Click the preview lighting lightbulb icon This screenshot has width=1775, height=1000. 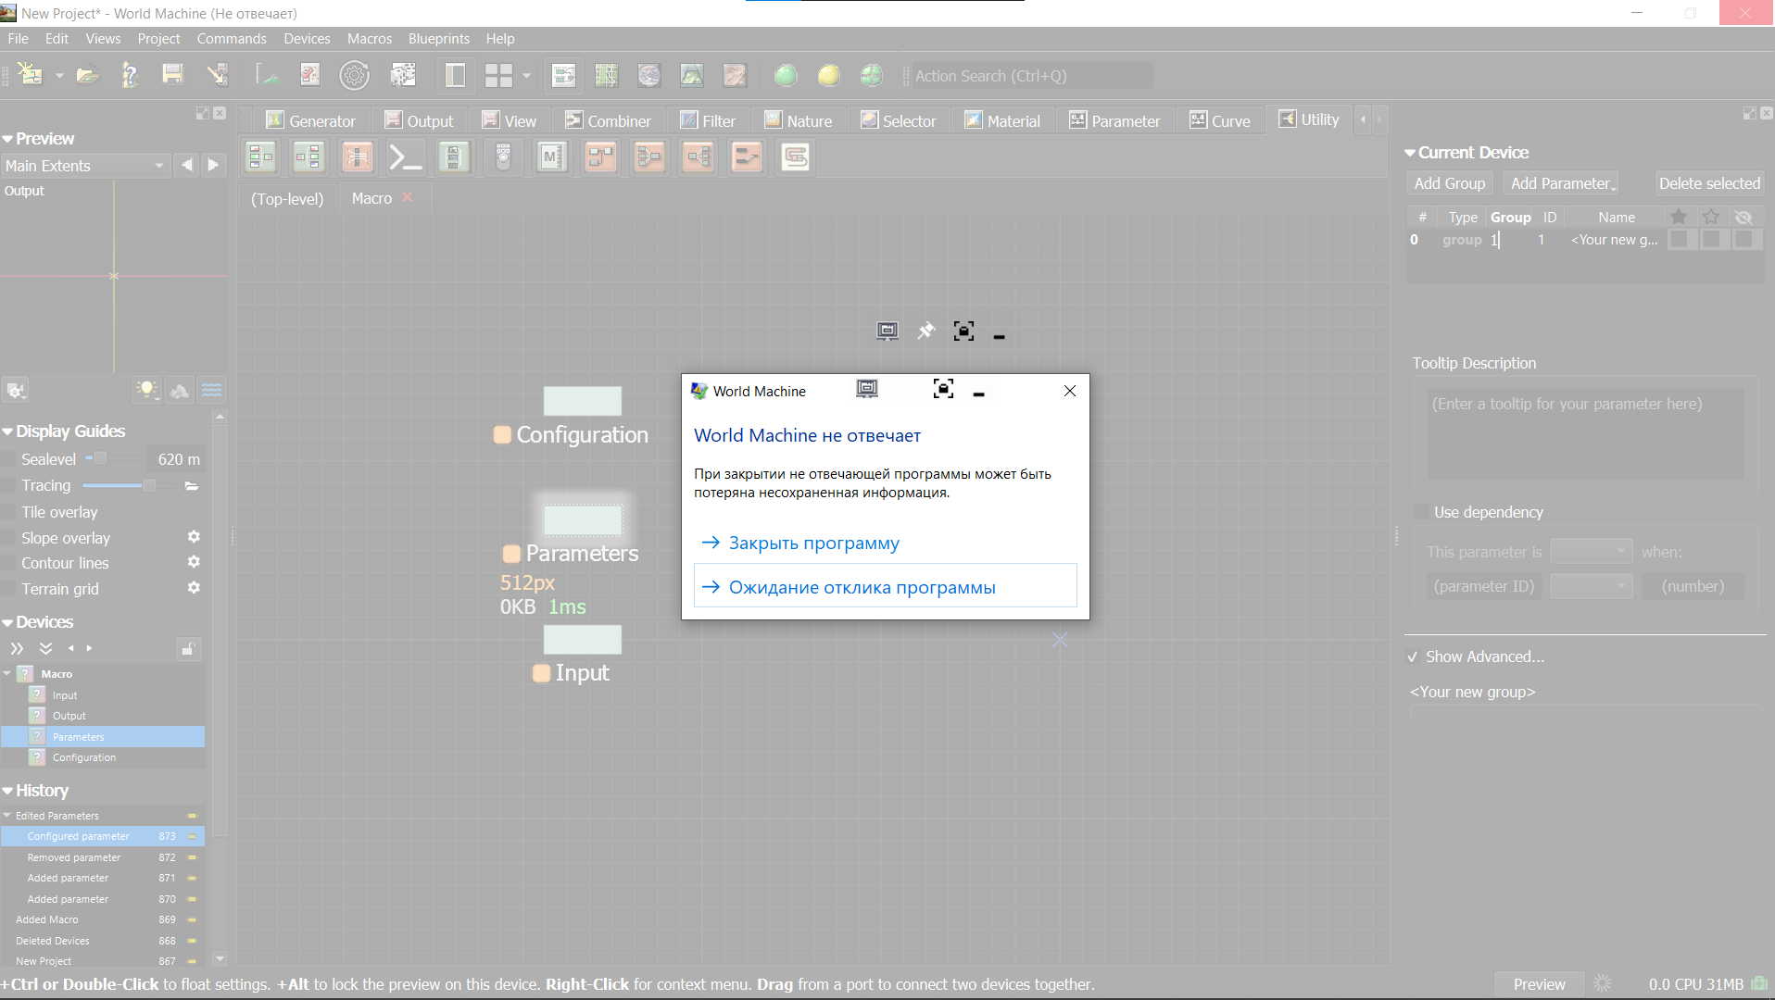146,390
